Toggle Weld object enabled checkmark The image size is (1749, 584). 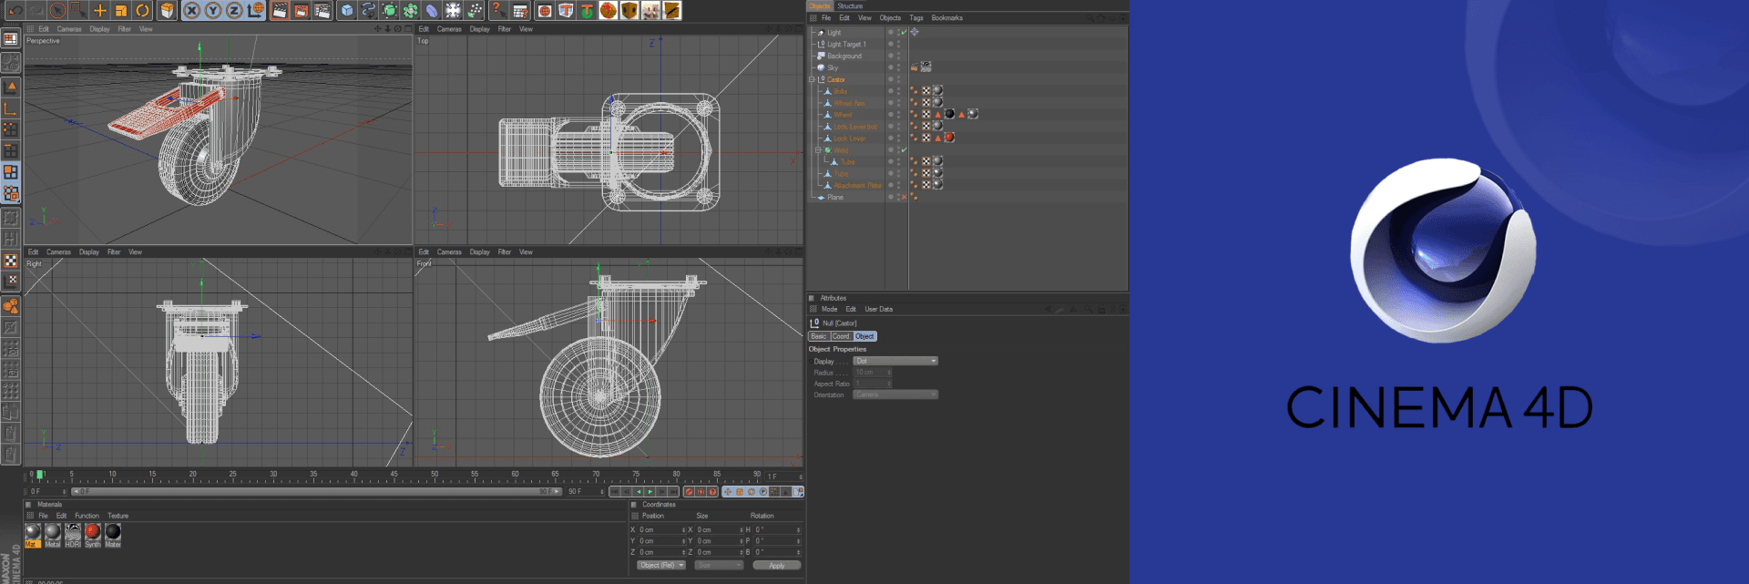click(x=904, y=150)
